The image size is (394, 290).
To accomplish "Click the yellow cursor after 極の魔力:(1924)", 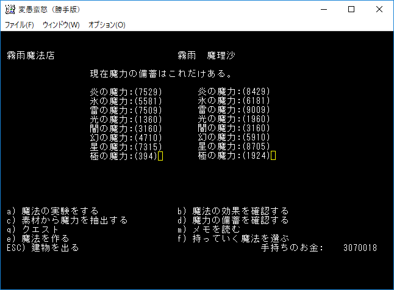I will 273,156.
